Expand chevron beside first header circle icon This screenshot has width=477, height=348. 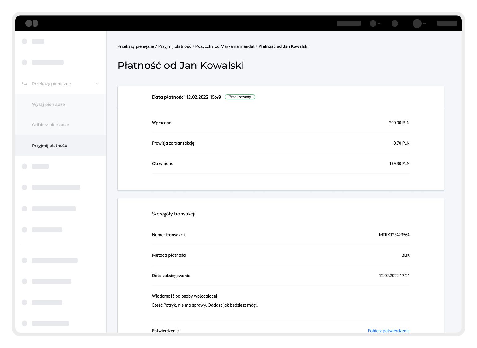379,24
